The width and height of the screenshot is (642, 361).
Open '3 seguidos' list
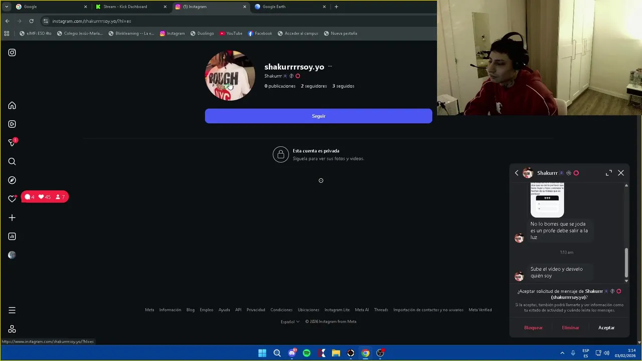click(x=343, y=86)
